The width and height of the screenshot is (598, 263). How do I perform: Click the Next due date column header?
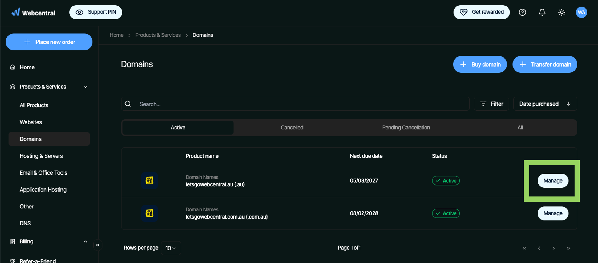coord(366,156)
